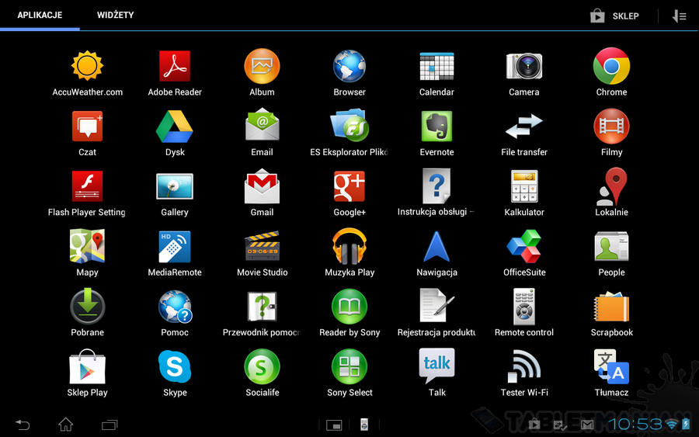Viewport: 699px width, 437px height.
Task: Launch the Kalkulator app
Action: pyautogui.click(x=524, y=186)
